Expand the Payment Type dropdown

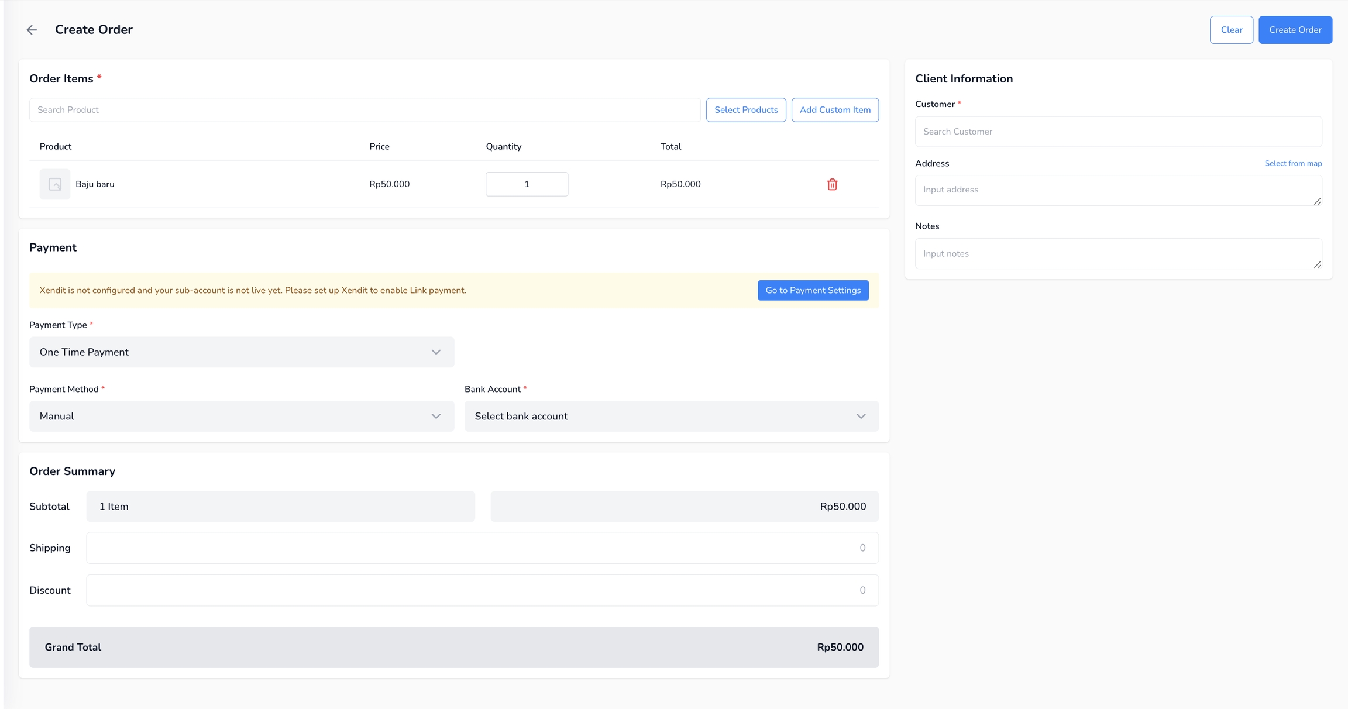pos(242,352)
